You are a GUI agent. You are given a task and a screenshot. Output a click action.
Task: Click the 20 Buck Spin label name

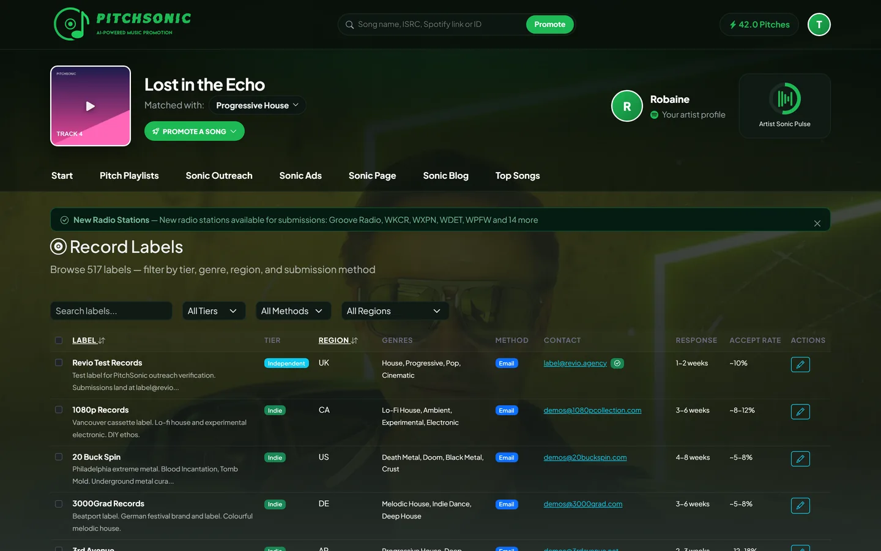pyautogui.click(x=97, y=457)
